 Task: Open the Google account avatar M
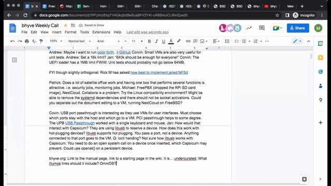[x=318, y=28]
